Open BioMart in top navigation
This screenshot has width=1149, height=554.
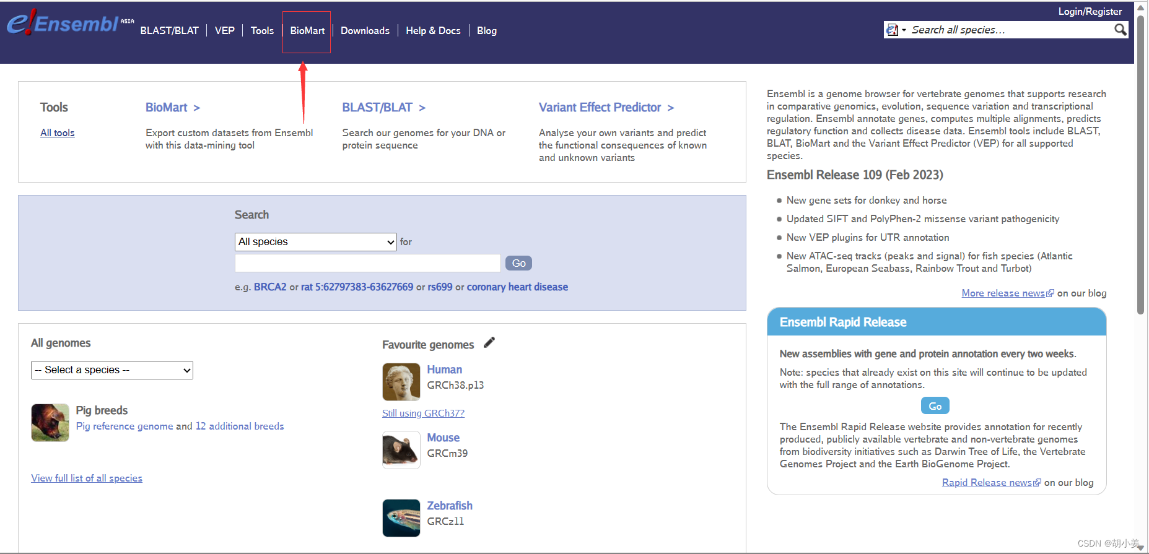307,30
